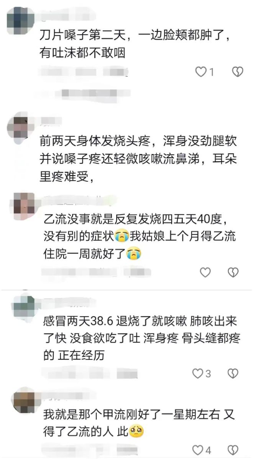Dislike the 刀片嗓子第二天 comment
Image resolution: width=253 pixels, height=459 pixels.
coord(237,71)
